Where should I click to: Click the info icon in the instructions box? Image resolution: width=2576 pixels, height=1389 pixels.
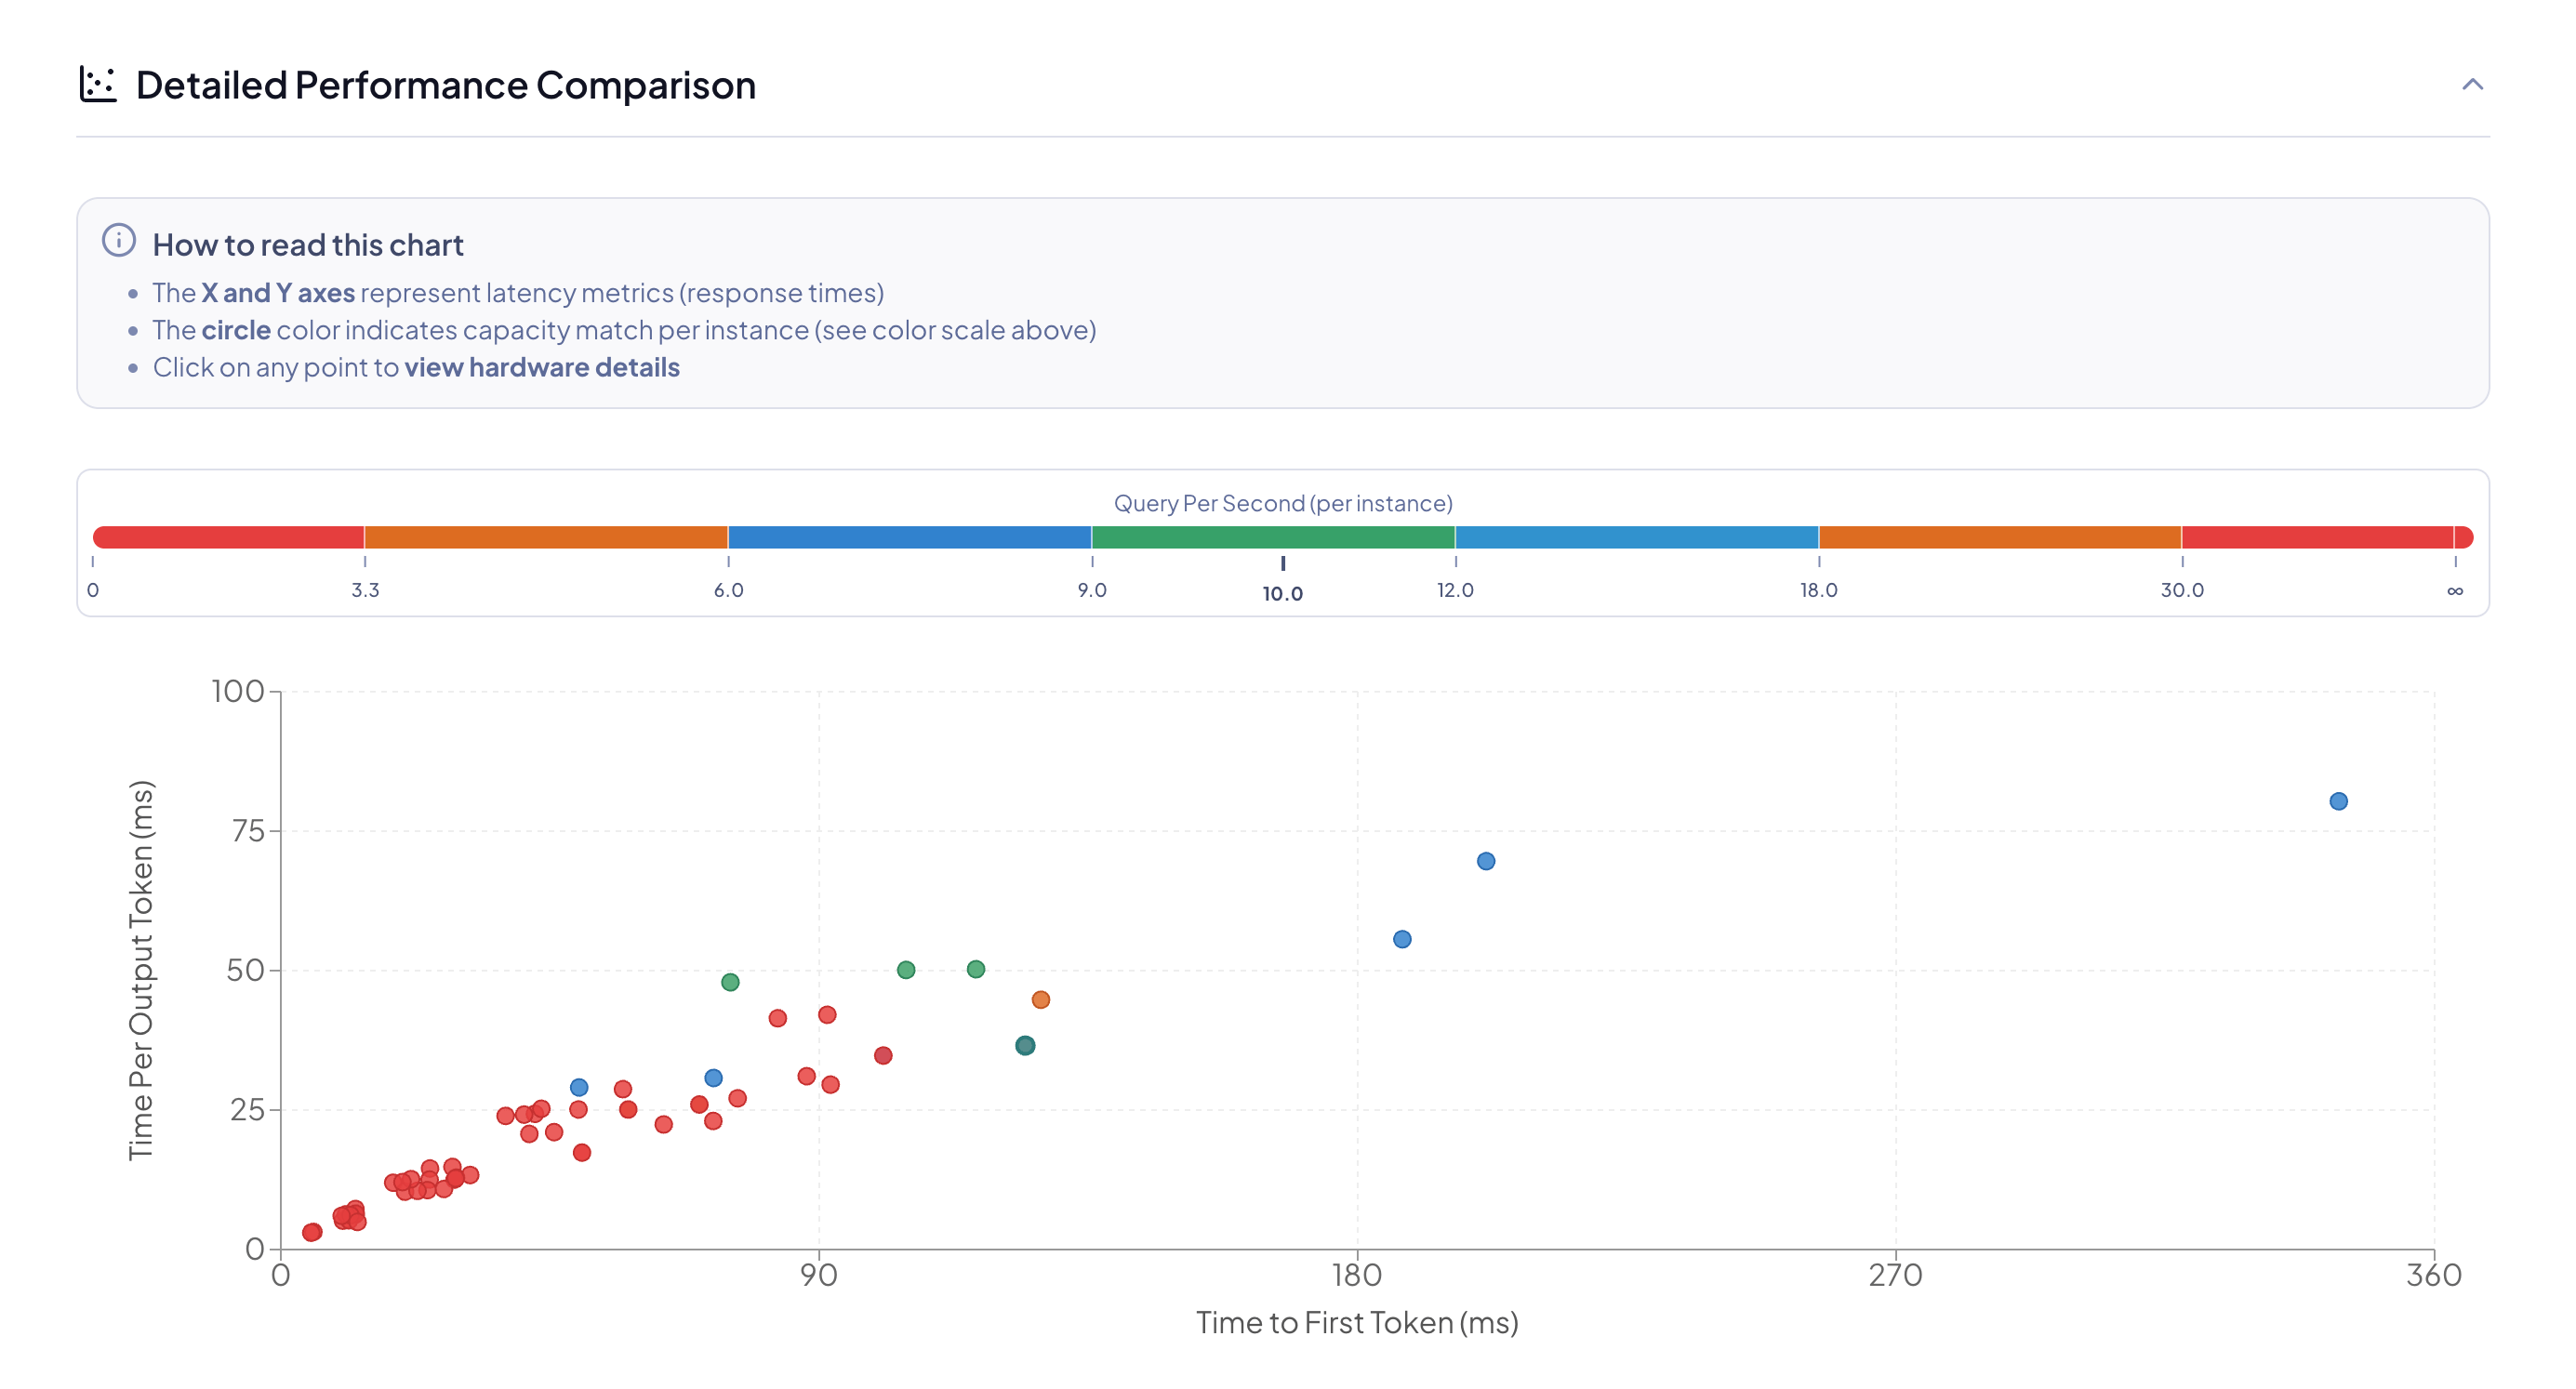117,240
